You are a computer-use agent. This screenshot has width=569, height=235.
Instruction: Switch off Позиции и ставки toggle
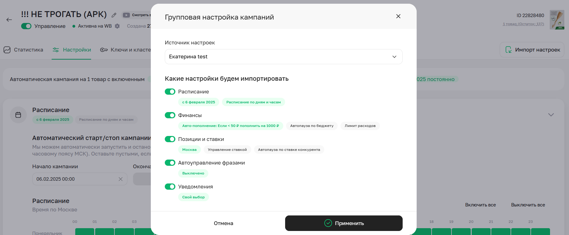(x=170, y=139)
